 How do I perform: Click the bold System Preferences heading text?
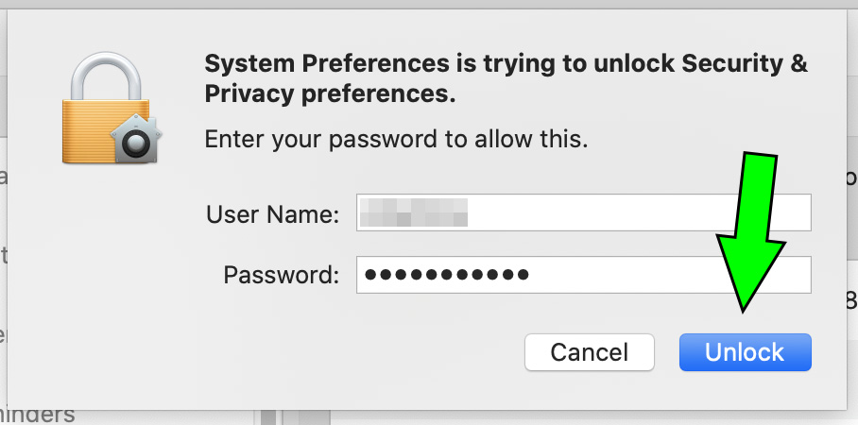[506, 79]
